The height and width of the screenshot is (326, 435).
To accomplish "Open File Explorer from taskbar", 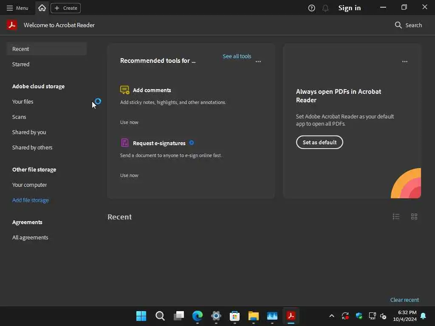I will click(254, 316).
